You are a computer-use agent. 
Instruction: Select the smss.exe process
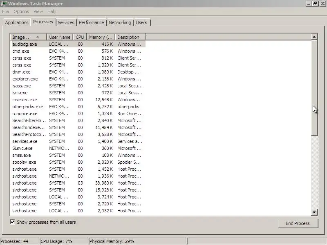point(78,155)
